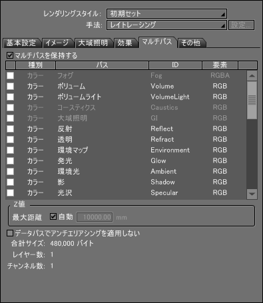Click the 要素 column header
The image size is (263, 303).
point(220,65)
